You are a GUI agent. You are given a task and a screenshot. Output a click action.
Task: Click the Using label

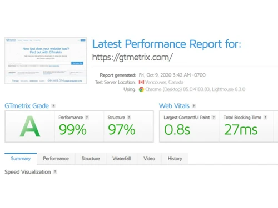(x=130, y=89)
